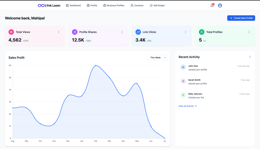This screenshot has height=149, width=260.
Task: Open Link Clicks card kebab menu
Action: pos(185,32)
